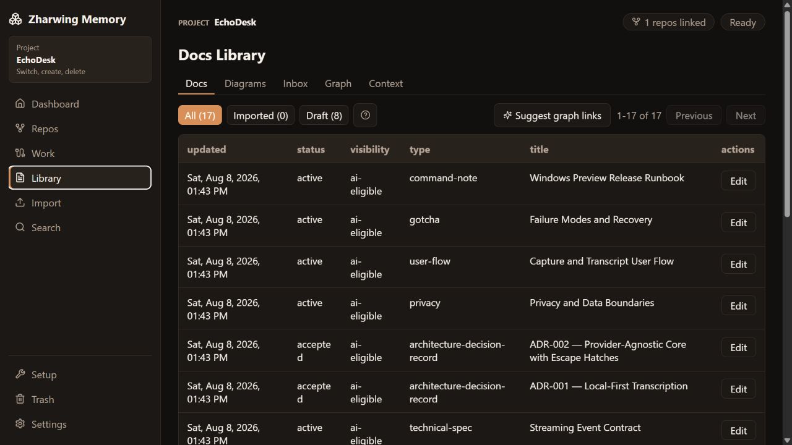Select the All (17) filter
This screenshot has height=445, width=792.
200,116
